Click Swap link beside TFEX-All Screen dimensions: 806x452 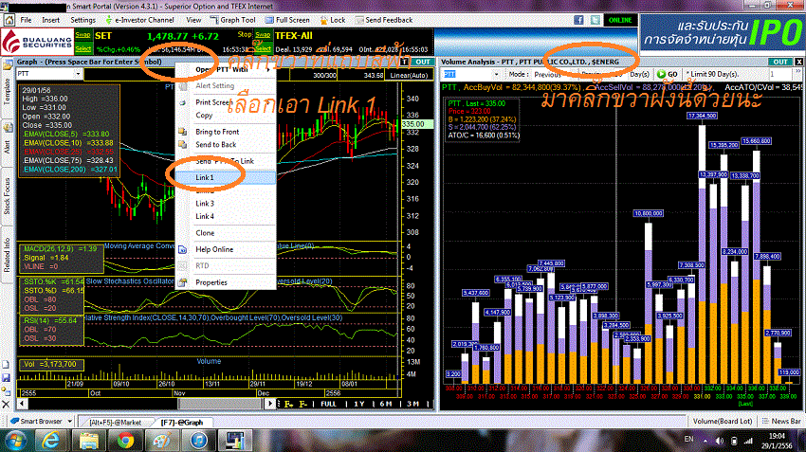263,35
